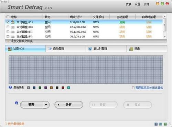Screen dimensions: 172x127
Task: Click the gray color map swatch
Action: click(29, 88)
